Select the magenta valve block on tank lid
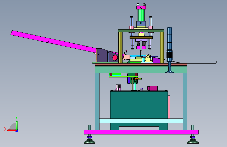This screenshot has width=227, height=147. coord(152,88)
